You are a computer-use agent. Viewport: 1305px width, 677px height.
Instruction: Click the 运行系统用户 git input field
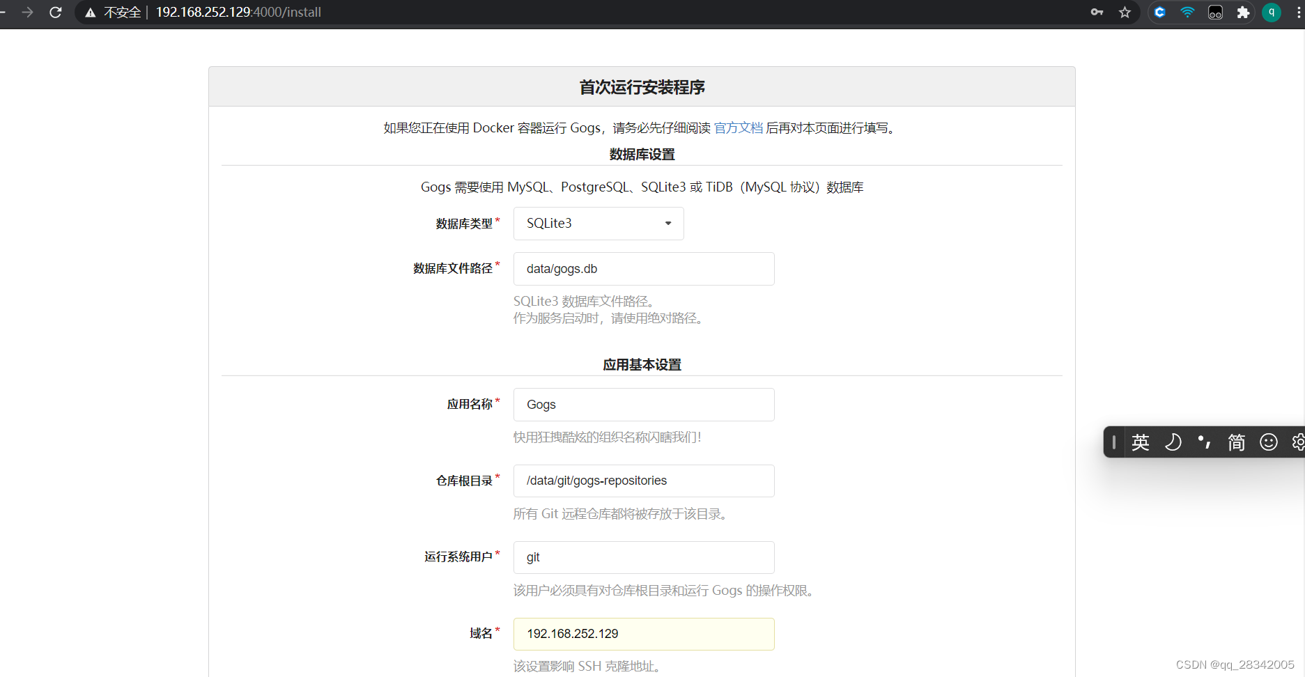point(644,557)
